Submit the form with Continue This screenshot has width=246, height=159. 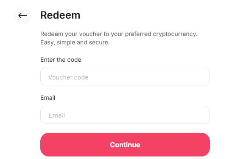(x=125, y=145)
